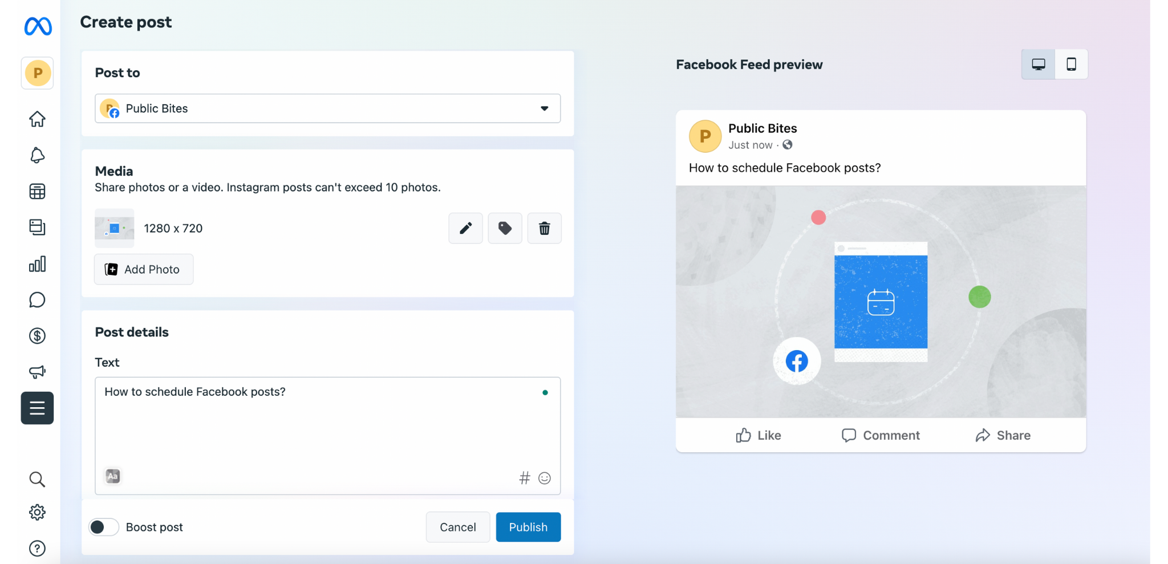The image size is (1168, 564).
Task: Click the Add Photo button
Action: [x=144, y=269]
